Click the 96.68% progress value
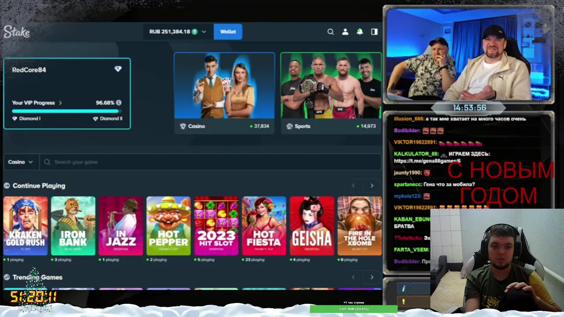The height and width of the screenshot is (317, 564). (x=105, y=103)
